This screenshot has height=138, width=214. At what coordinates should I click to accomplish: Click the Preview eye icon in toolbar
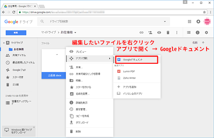pos(159,32)
